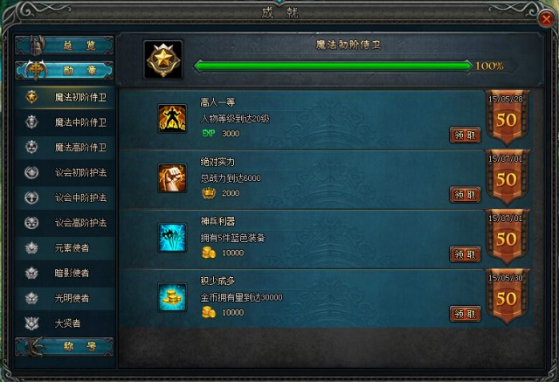Viewport: 559px width, 382px height.
Task: Click the 神兵利器 weapons icon
Action: pos(172,238)
